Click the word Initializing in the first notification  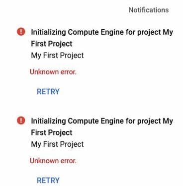49,32
